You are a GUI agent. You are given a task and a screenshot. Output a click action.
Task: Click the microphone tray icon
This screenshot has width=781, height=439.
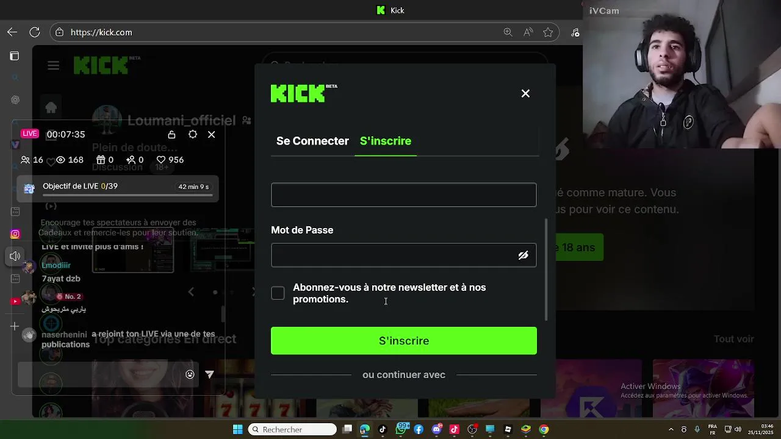697,429
